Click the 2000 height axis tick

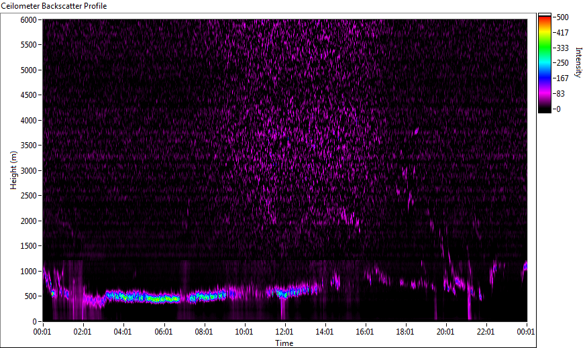point(28,221)
